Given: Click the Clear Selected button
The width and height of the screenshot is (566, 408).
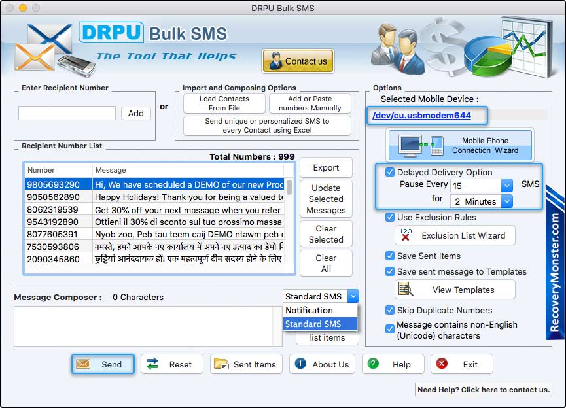Looking at the screenshot, I should coord(326,234).
